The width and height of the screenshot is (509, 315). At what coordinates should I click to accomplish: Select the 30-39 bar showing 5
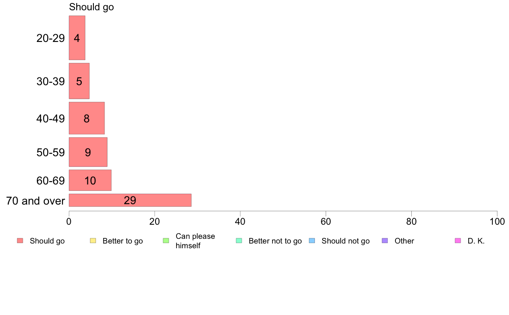click(79, 81)
